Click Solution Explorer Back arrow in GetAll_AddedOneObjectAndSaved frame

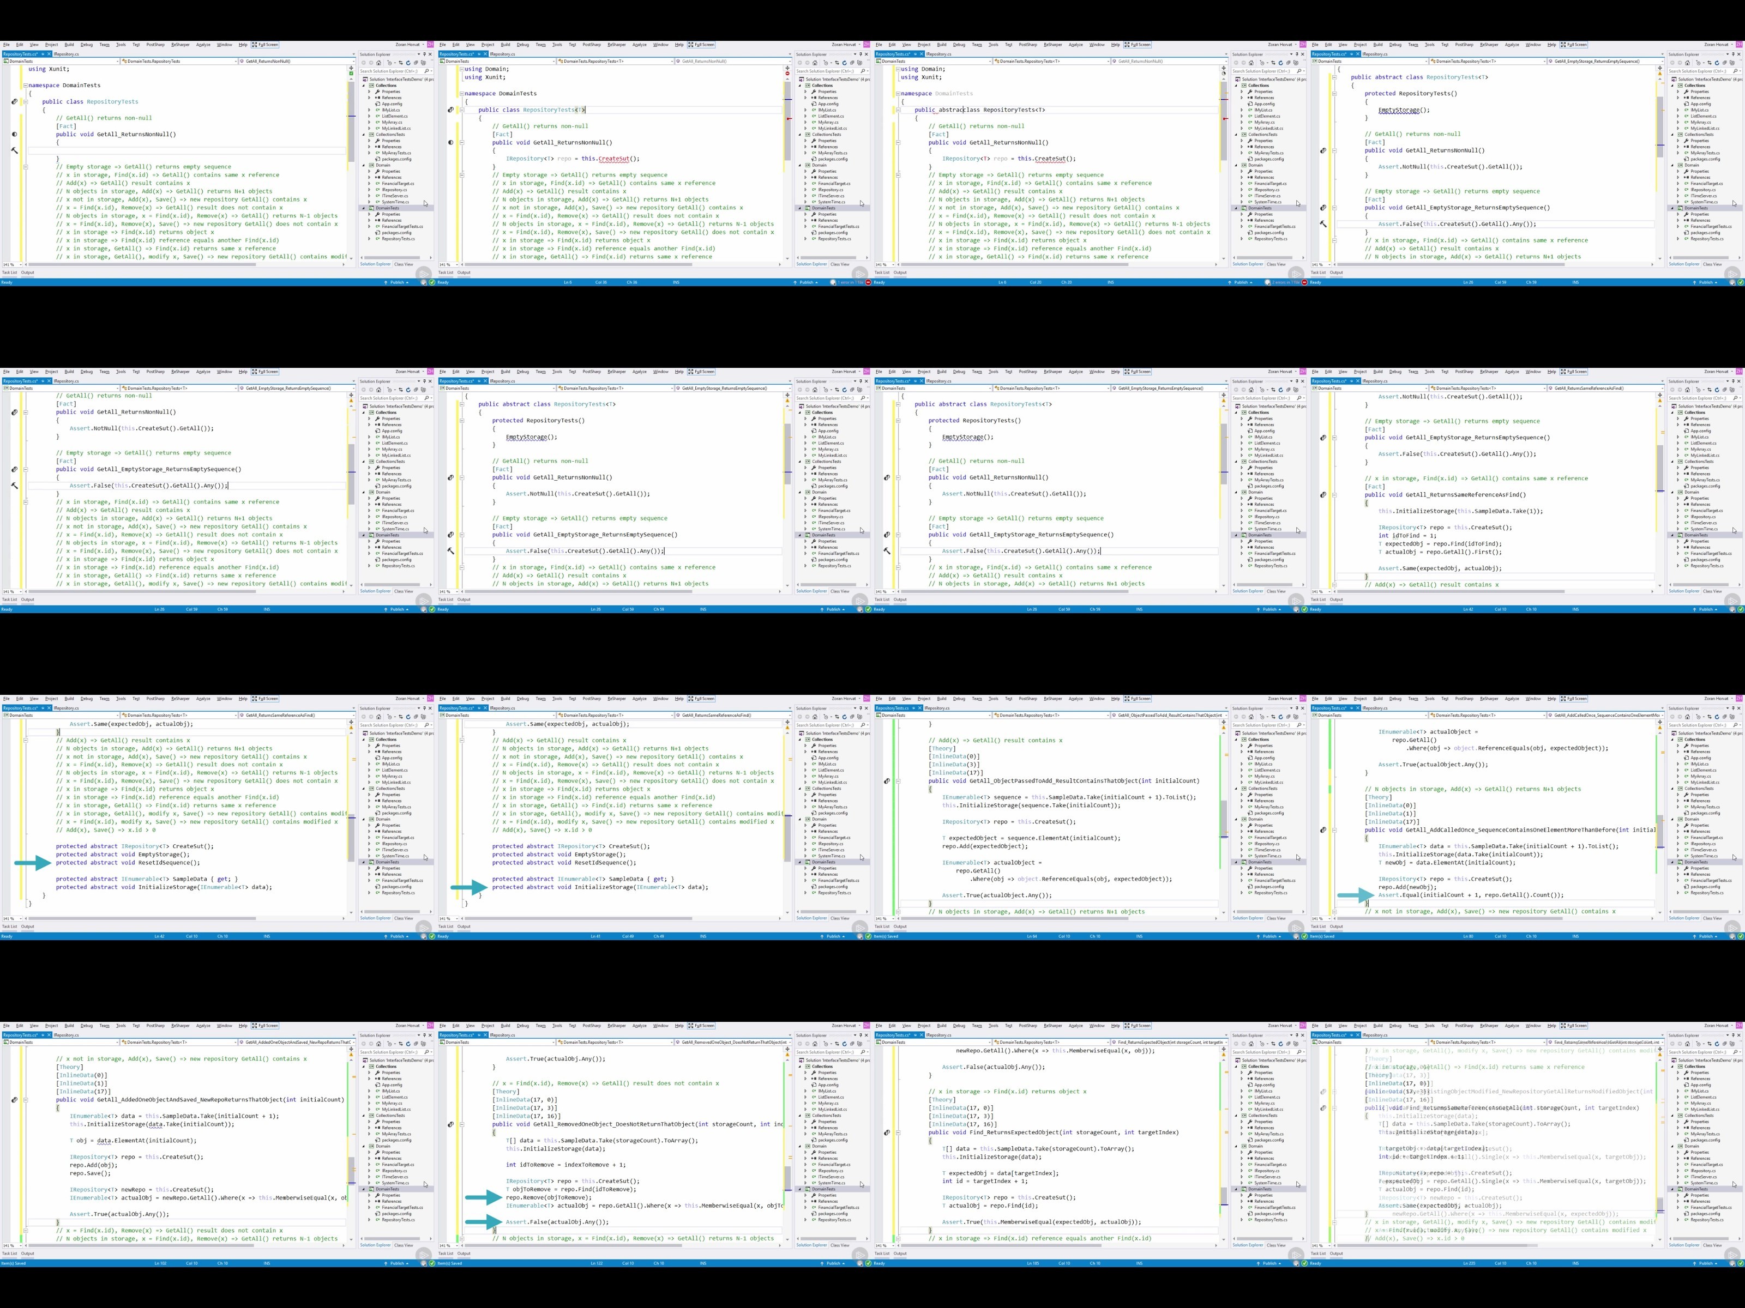pos(364,1044)
